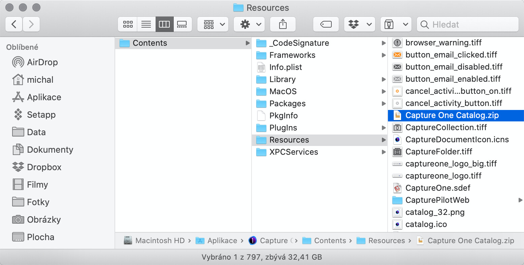Select the PlugIns folder

(x=320, y=128)
